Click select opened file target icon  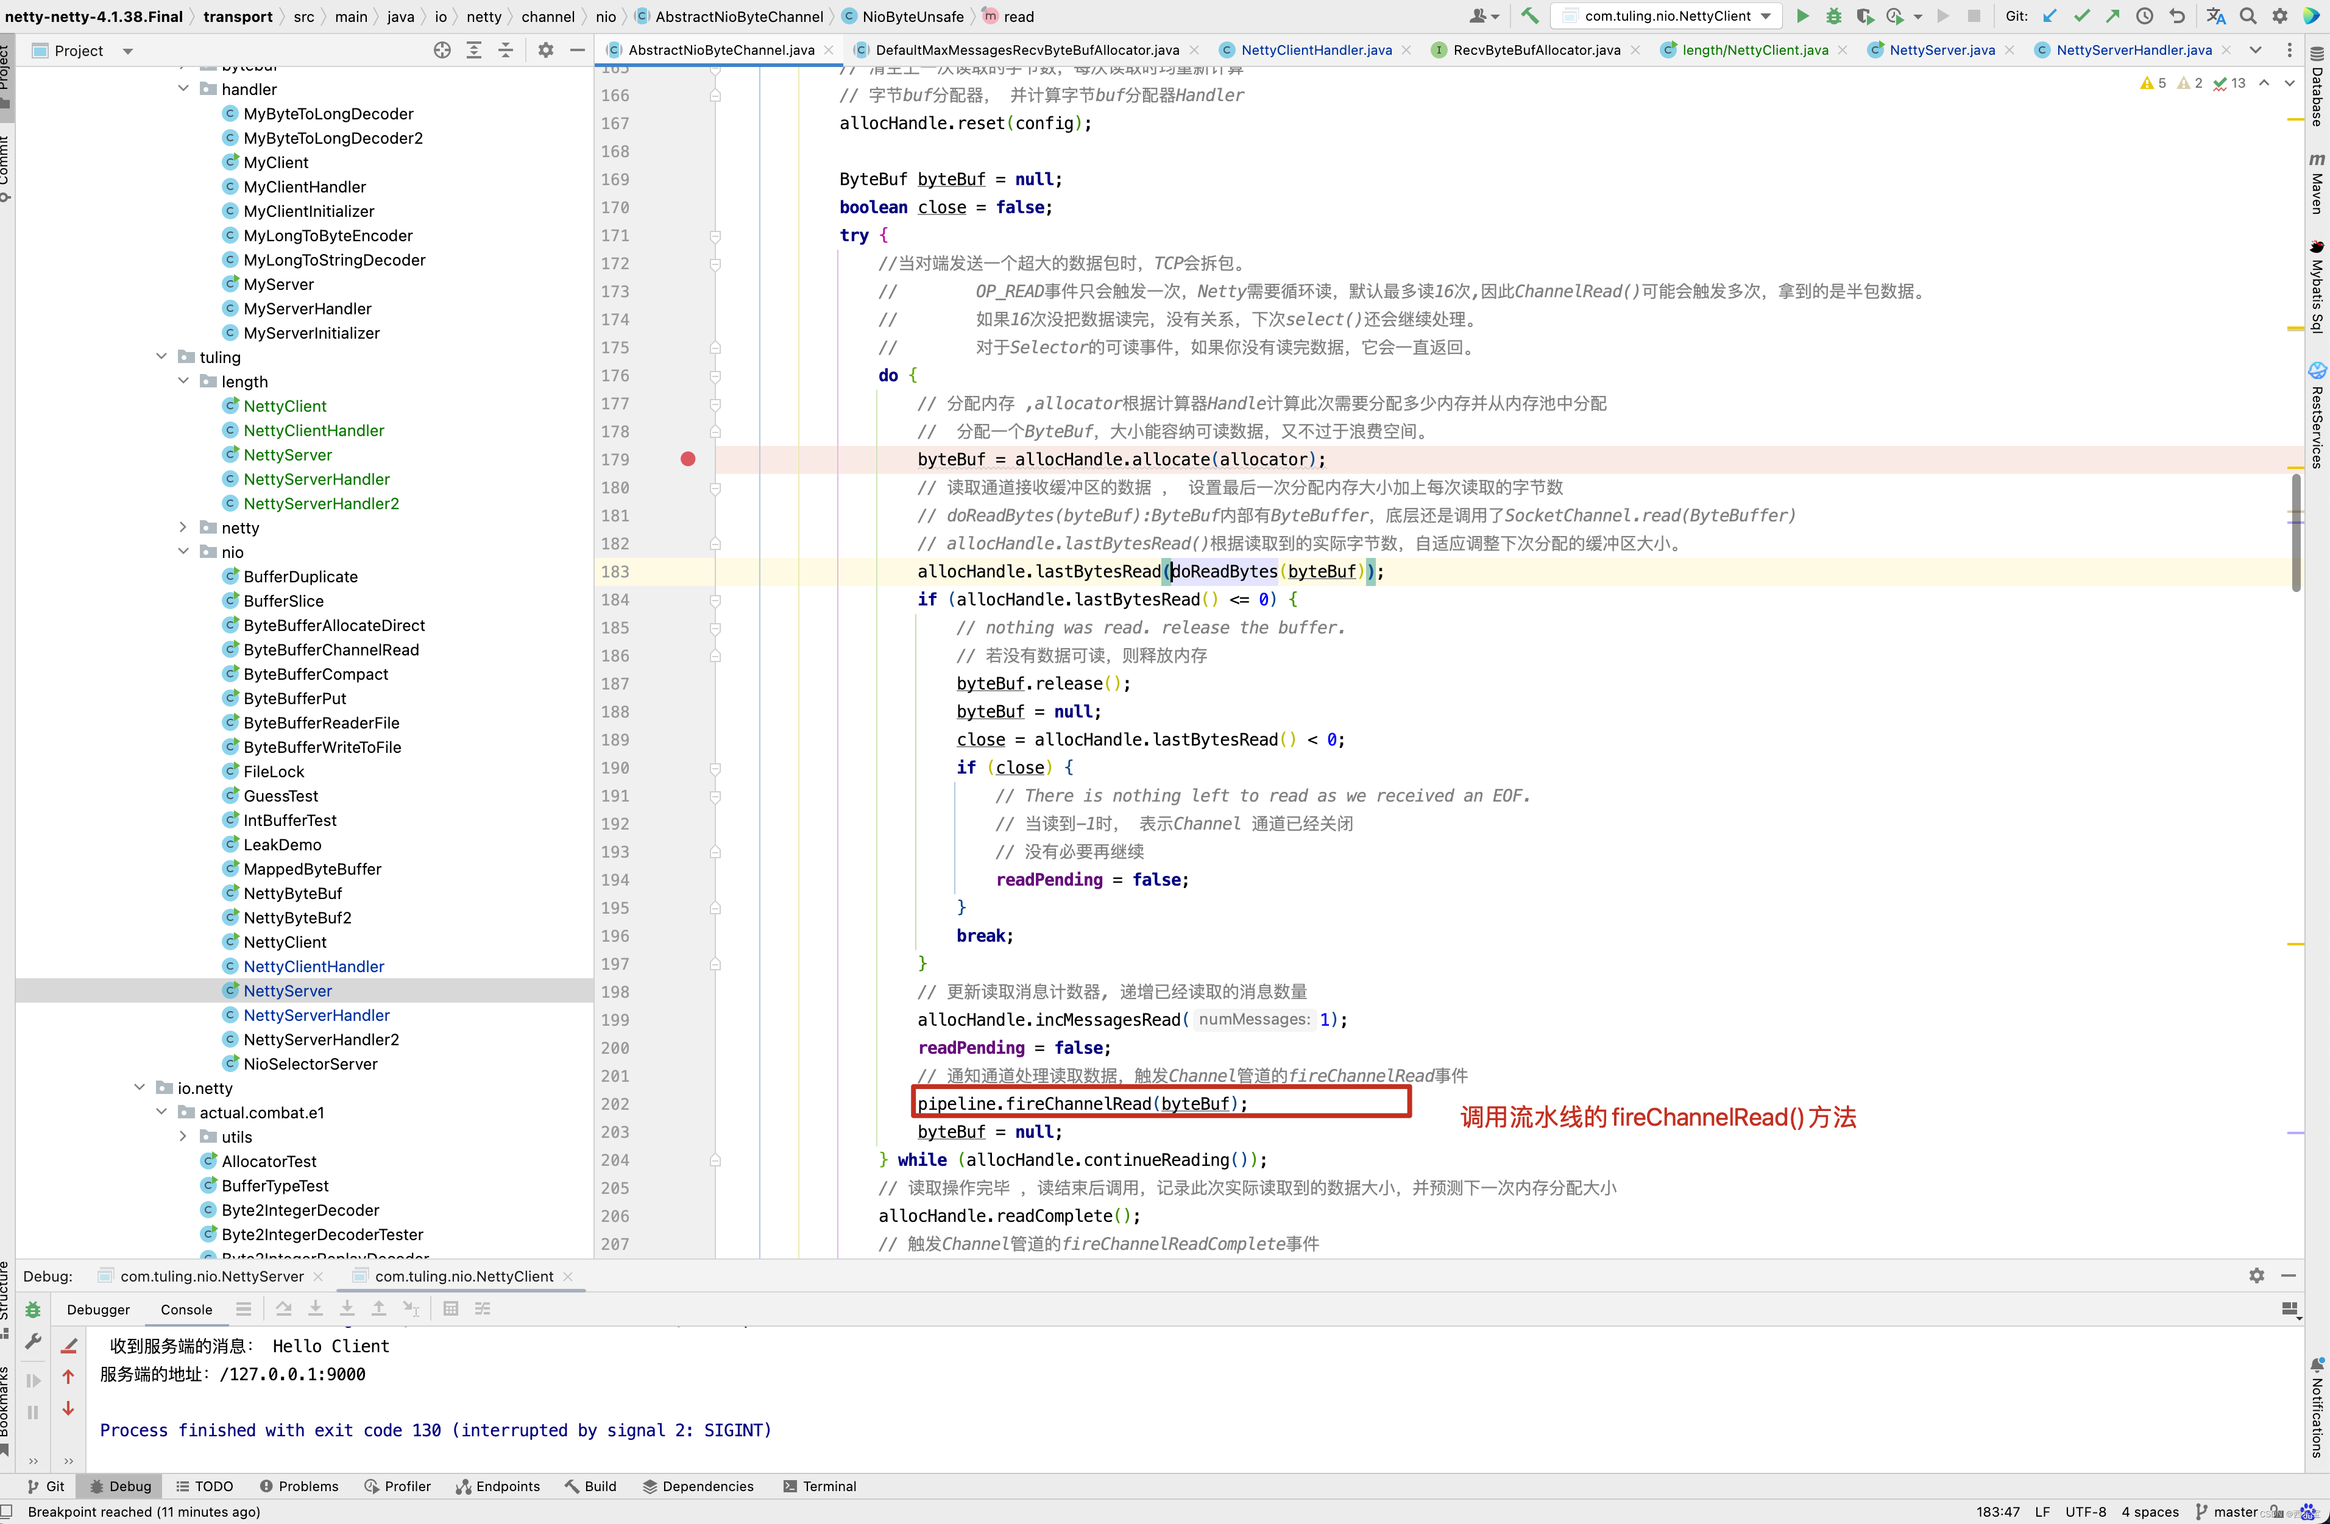click(442, 50)
